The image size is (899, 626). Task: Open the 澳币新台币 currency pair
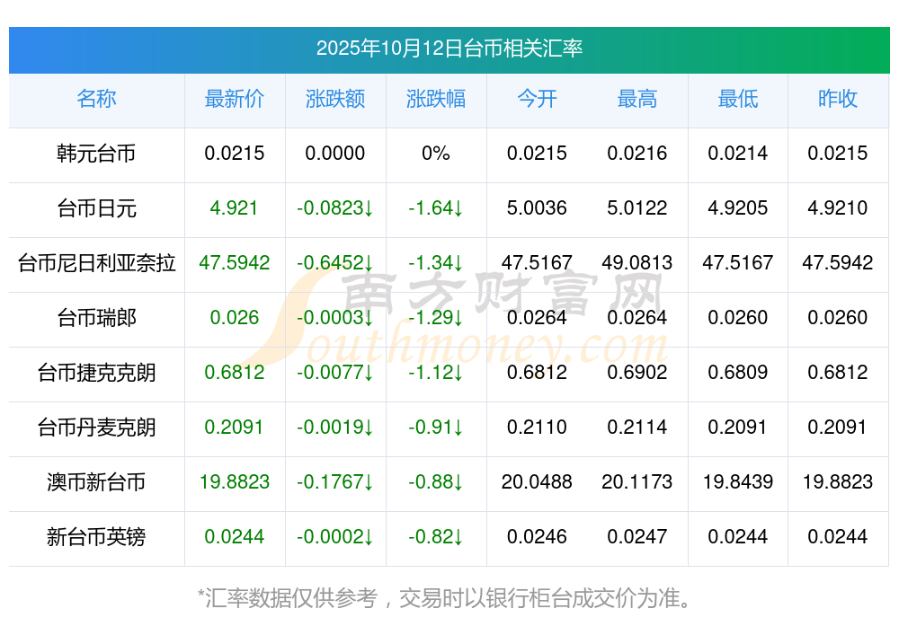click(96, 482)
